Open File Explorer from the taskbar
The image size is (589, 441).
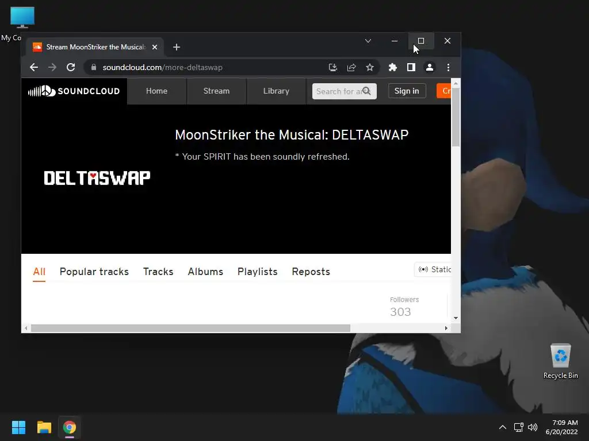44,427
